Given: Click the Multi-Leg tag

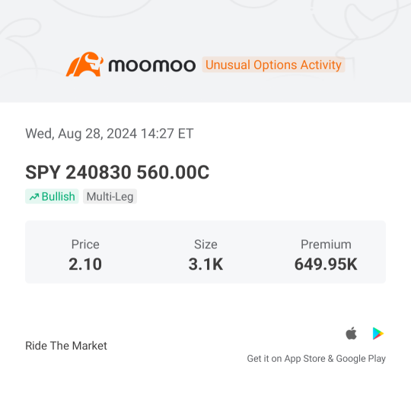Looking at the screenshot, I should [110, 196].
